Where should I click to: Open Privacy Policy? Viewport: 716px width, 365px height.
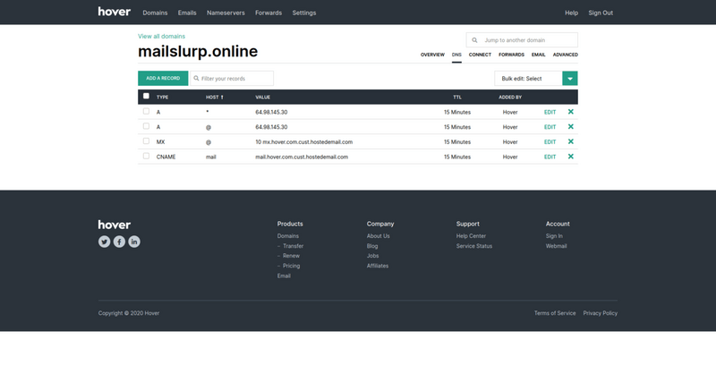pos(600,313)
